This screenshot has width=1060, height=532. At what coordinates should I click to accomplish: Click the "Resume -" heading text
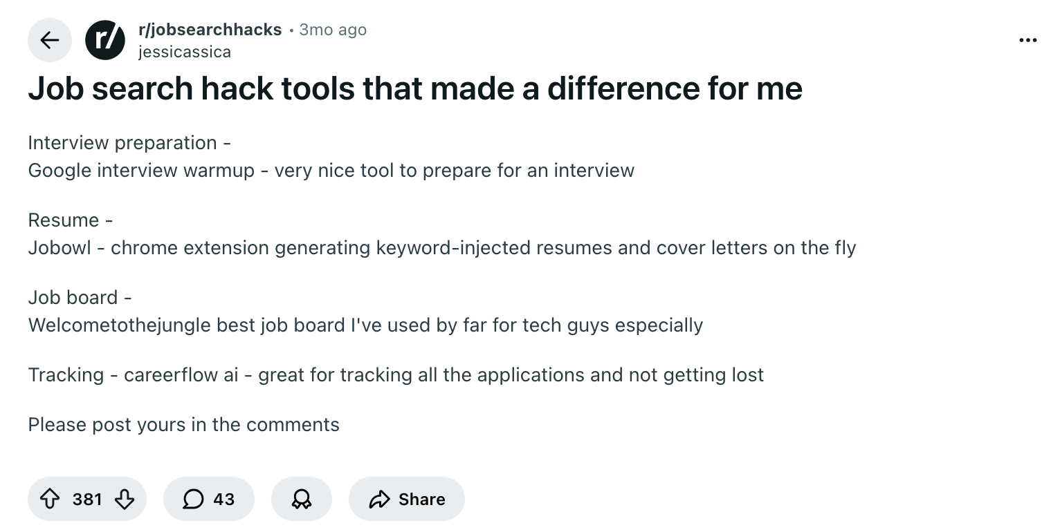70,220
